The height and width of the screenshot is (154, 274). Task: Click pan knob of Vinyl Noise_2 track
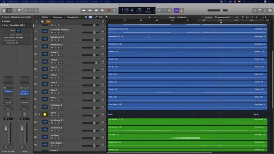click(x=103, y=107)
